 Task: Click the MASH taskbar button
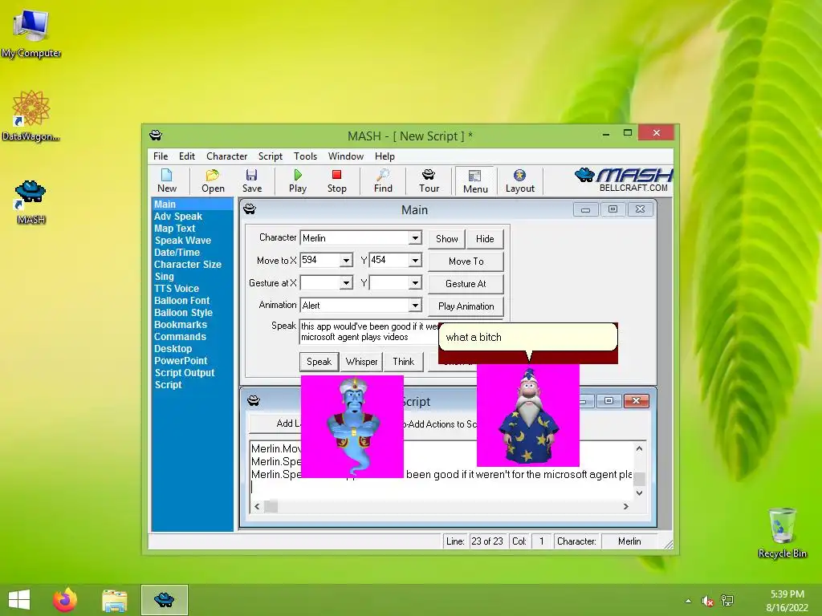point(164,600)
